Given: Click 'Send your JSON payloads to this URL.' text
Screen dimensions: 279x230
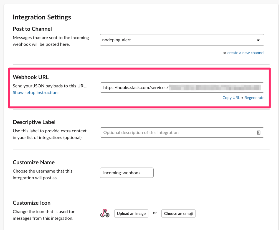Looking at the screenshot, I should pos(50,86).
